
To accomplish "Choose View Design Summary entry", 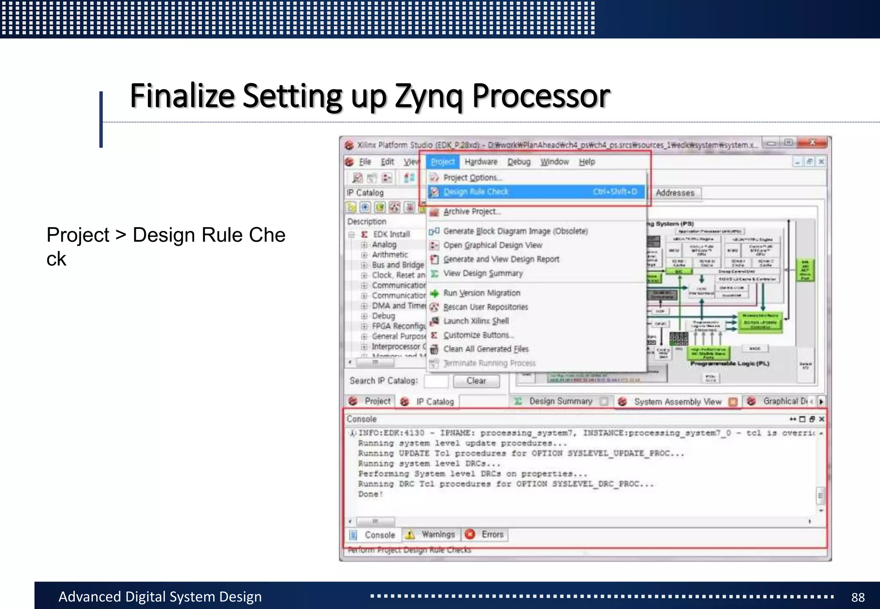I will 536,273.
